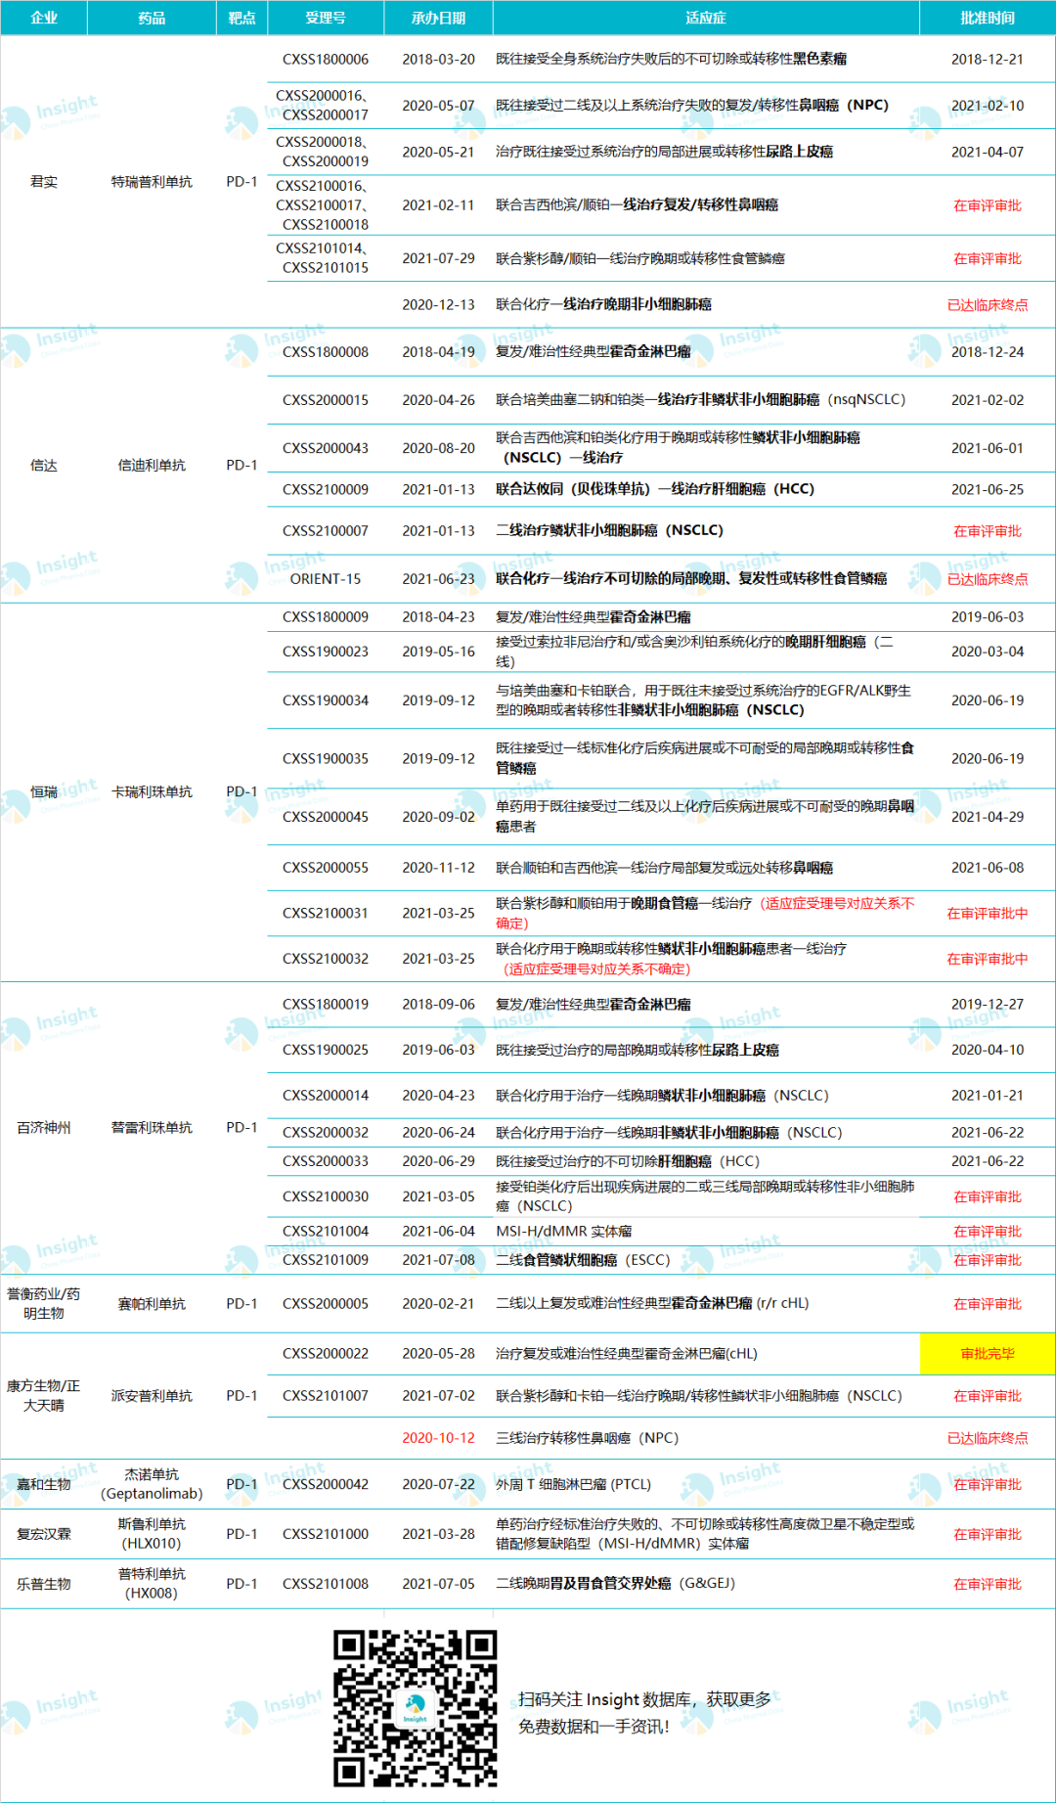Click acceptance number CXSS2000033

click(326, 1161)
